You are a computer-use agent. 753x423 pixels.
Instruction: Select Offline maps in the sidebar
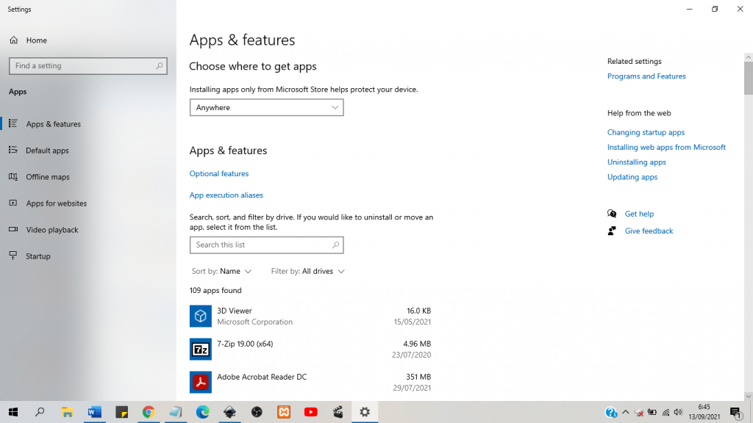pos(48,176)
